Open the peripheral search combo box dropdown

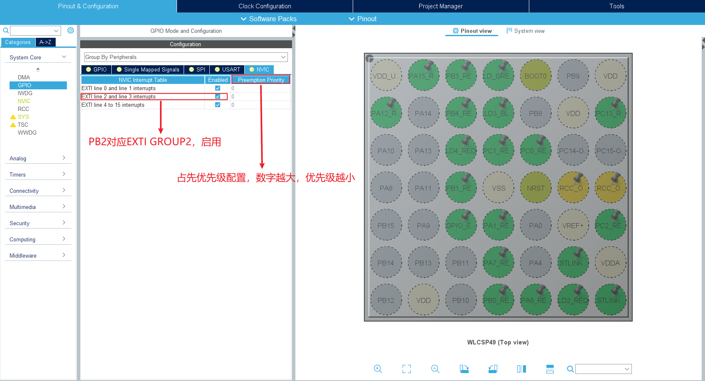click(56, 31)
